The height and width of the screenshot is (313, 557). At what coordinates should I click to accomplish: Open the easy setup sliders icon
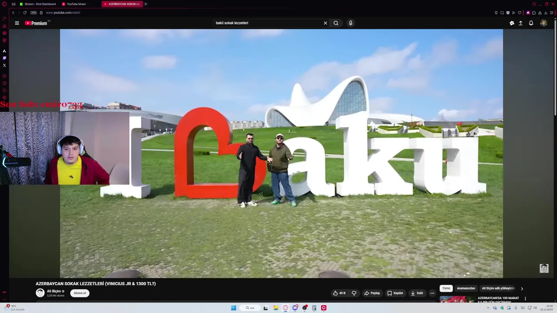[x=551, y=13]
